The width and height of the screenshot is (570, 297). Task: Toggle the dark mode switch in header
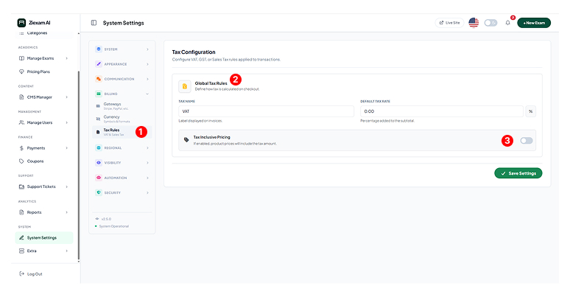coord(490,23)
